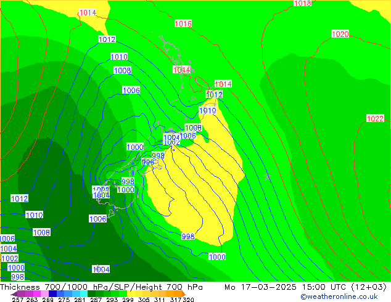Click the legend value 275

pos(64,300)
